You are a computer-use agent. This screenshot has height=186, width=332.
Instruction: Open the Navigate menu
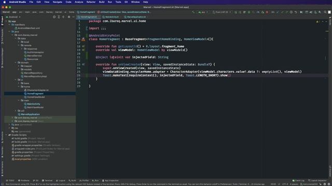coord(58,2)
